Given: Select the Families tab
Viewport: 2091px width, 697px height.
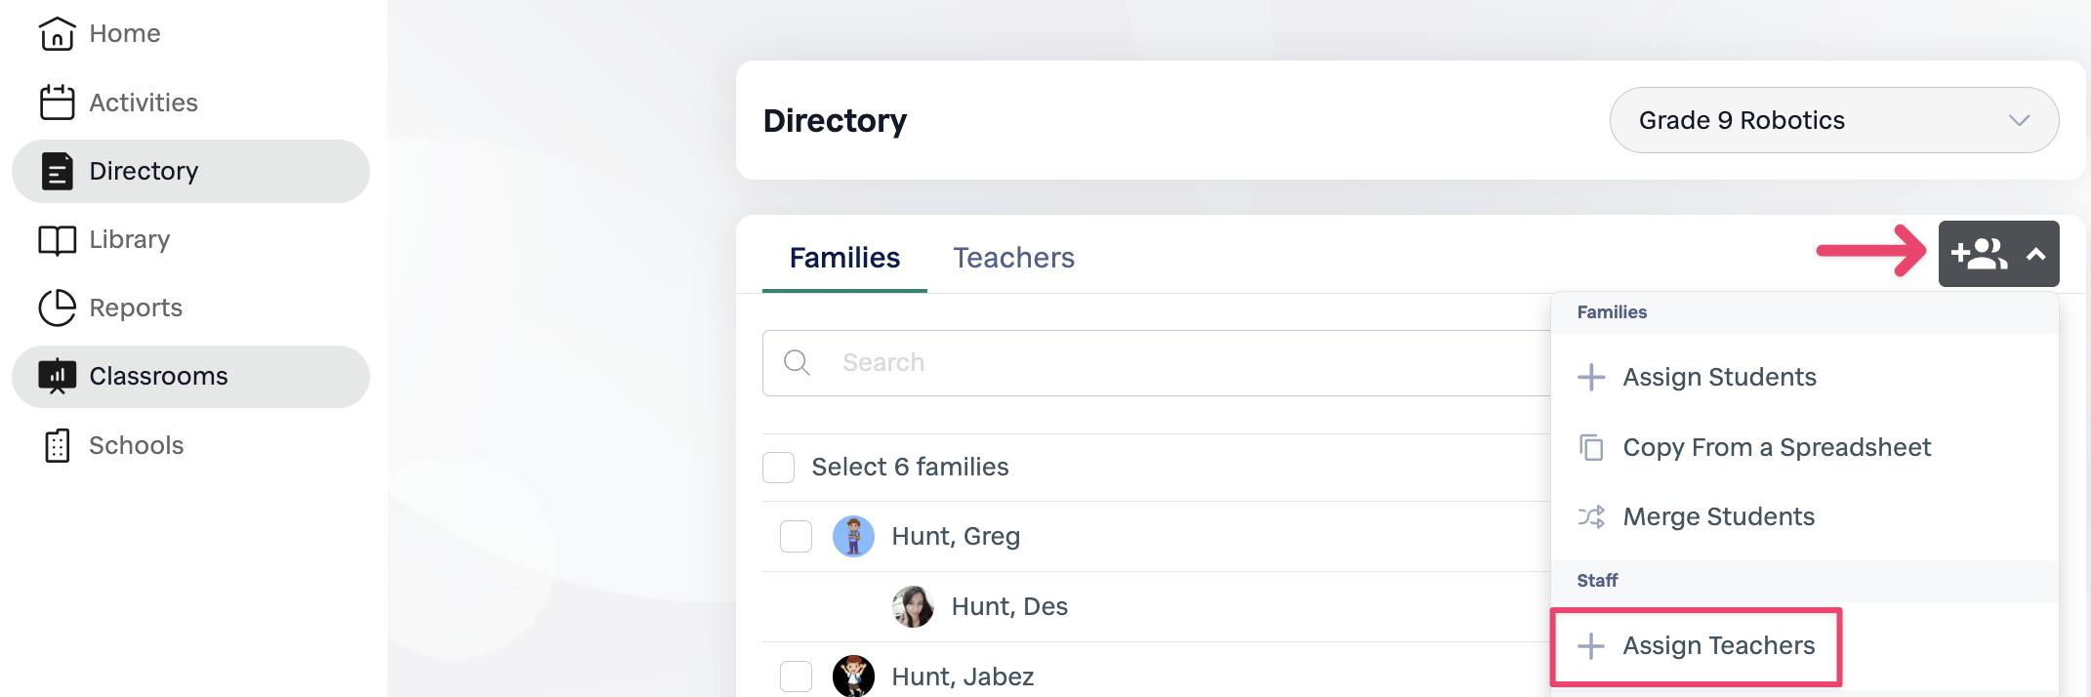Looking at the screenshot, I should (x=844, y=258).
